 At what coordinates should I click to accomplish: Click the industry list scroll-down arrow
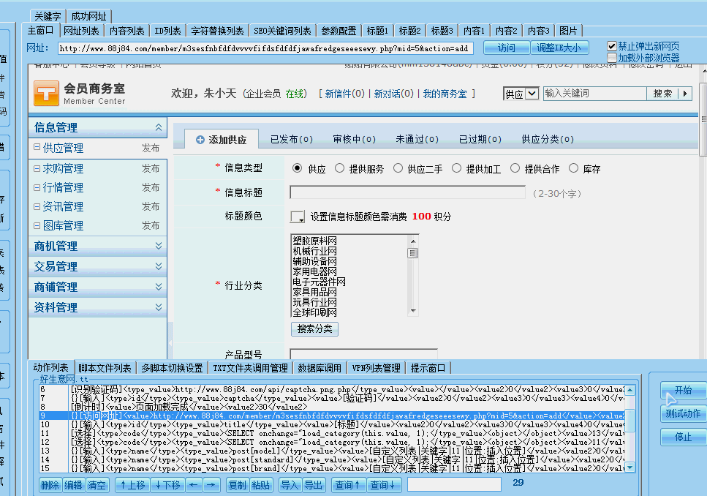412,311
